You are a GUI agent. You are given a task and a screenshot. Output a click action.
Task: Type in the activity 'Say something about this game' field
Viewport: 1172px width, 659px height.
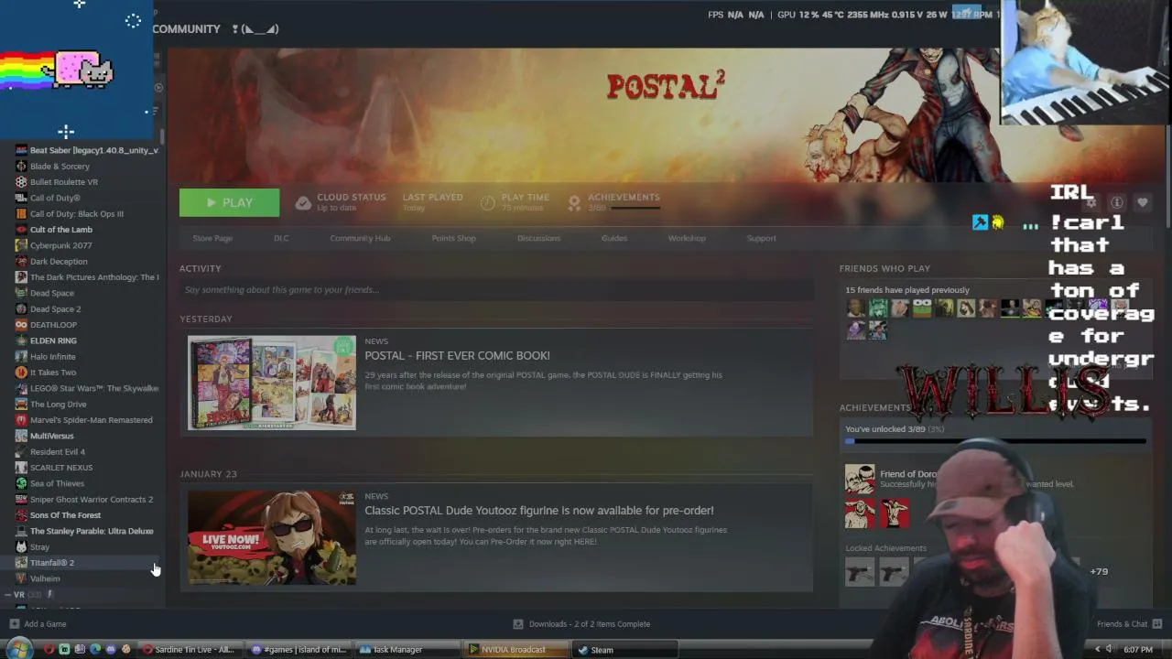[x=496, y=290]
